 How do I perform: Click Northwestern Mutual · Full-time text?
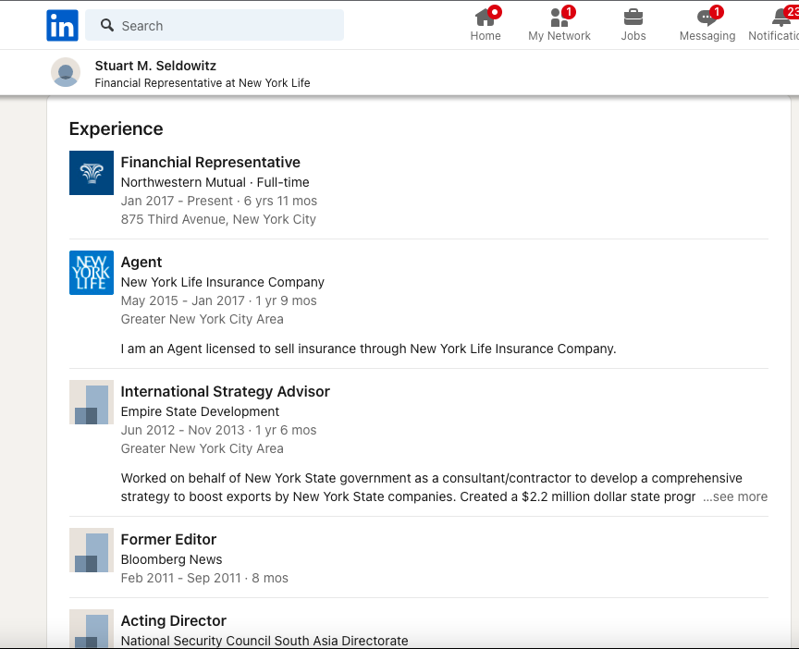coord(215,182)
